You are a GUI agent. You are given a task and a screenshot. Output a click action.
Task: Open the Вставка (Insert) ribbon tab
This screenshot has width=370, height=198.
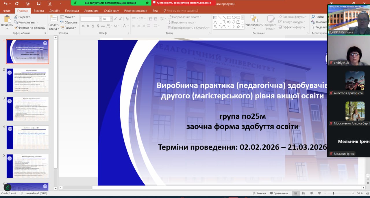39,11
